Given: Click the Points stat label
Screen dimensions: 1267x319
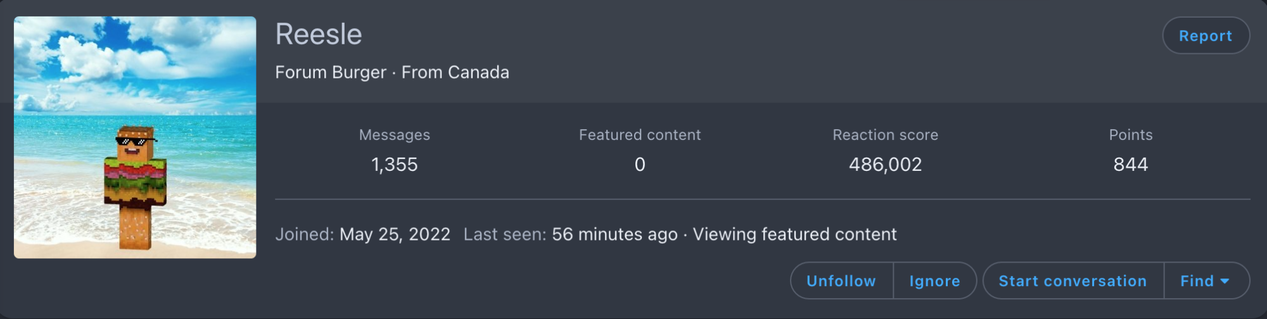Looking at the screenshot, I should [1131, 135].
